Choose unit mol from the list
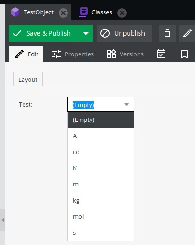Screen dimensions: 195x245 click(x=101, y=216)
